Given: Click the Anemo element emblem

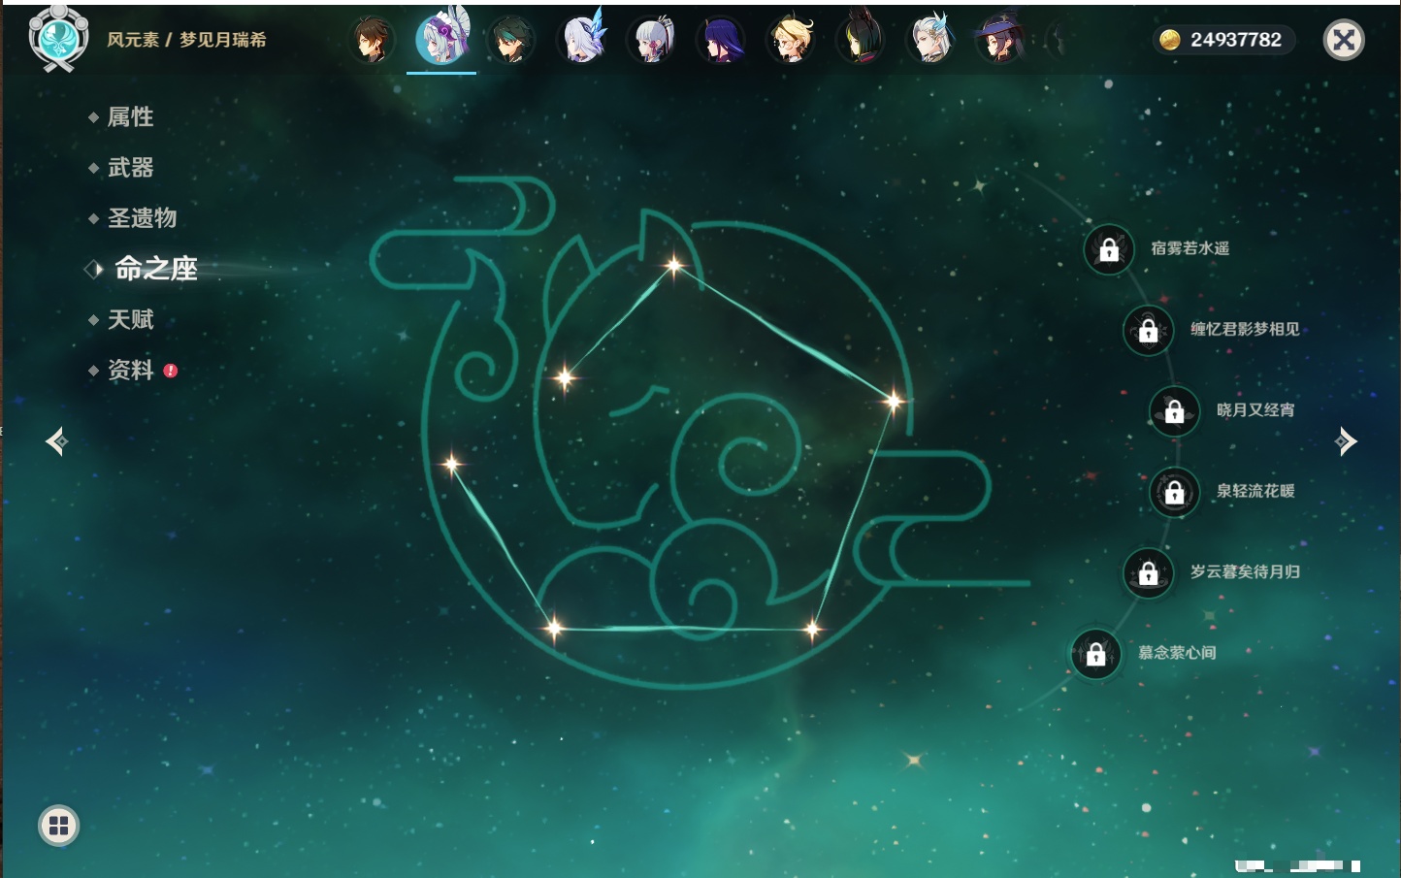Looking at the screenshot, I should (x=59, y=39).
